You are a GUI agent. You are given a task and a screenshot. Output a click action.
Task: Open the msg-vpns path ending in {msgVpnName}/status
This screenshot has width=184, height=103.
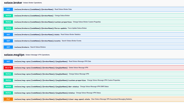[x=44, y=93]
